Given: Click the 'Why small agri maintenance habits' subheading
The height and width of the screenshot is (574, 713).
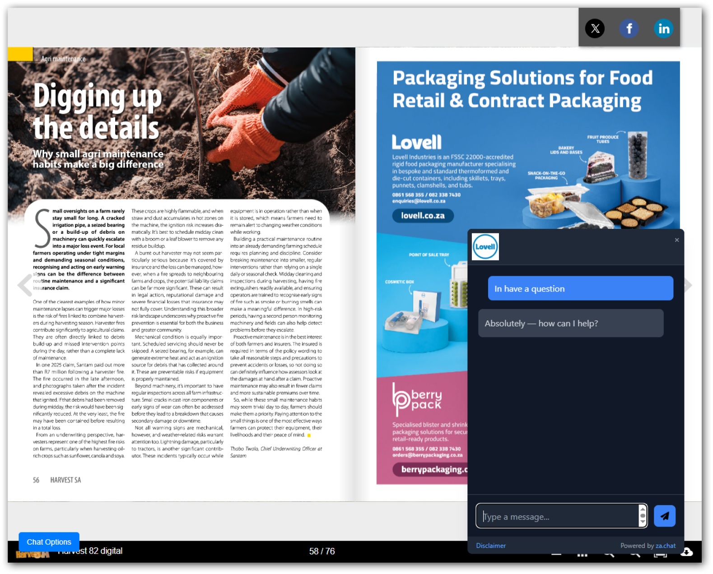Looking at the screenshot, I should (98, 159).
